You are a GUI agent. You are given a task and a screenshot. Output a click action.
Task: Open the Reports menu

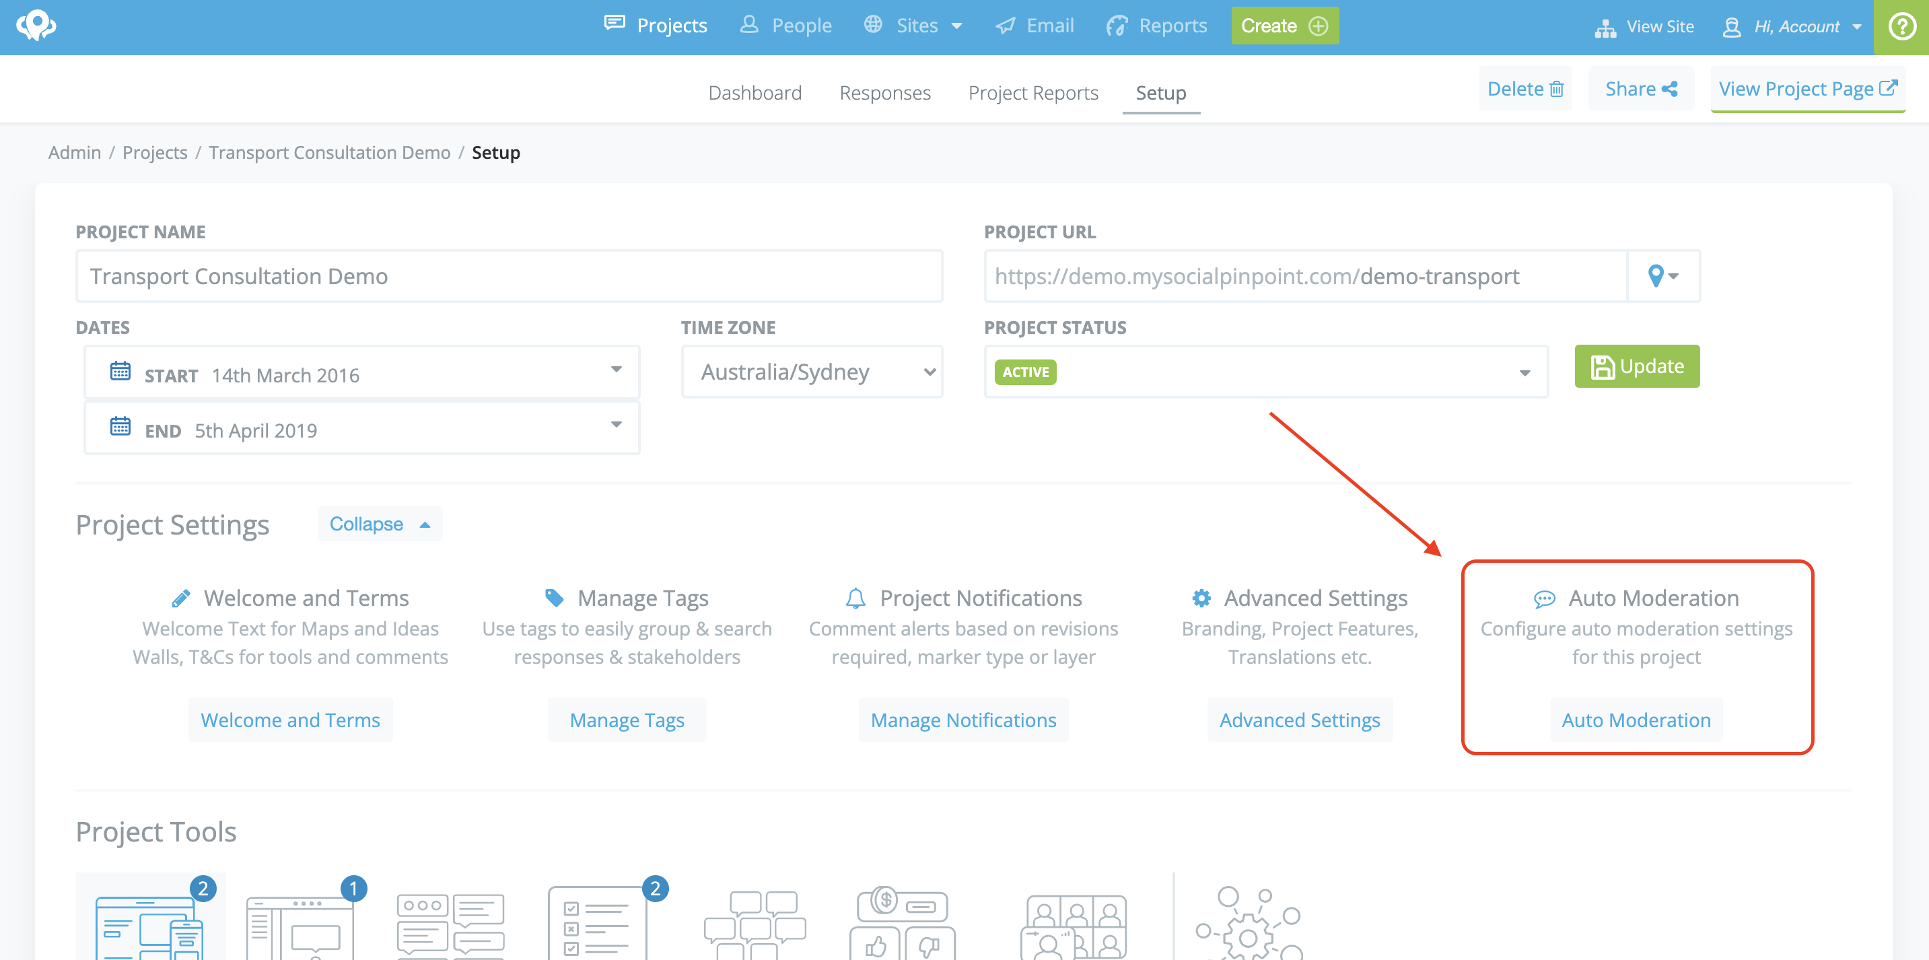[1156, 26]
